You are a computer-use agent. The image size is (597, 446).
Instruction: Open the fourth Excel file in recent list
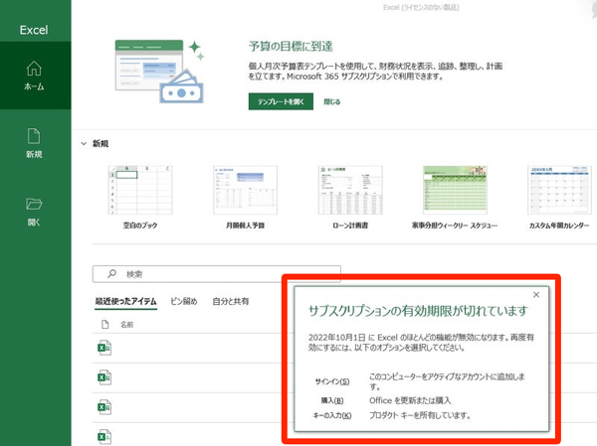(104, 436)
